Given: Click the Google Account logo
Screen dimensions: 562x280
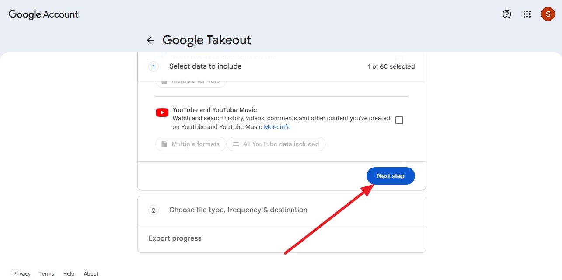Looking at the screenshot, I should [x=43, y=14].
